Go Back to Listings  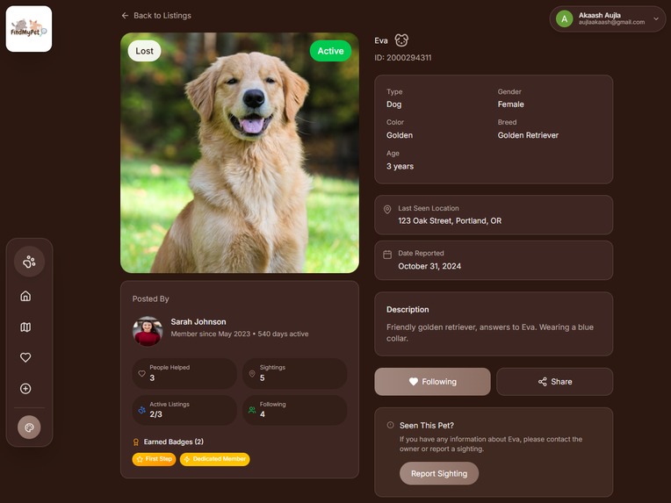click(156, 16)
